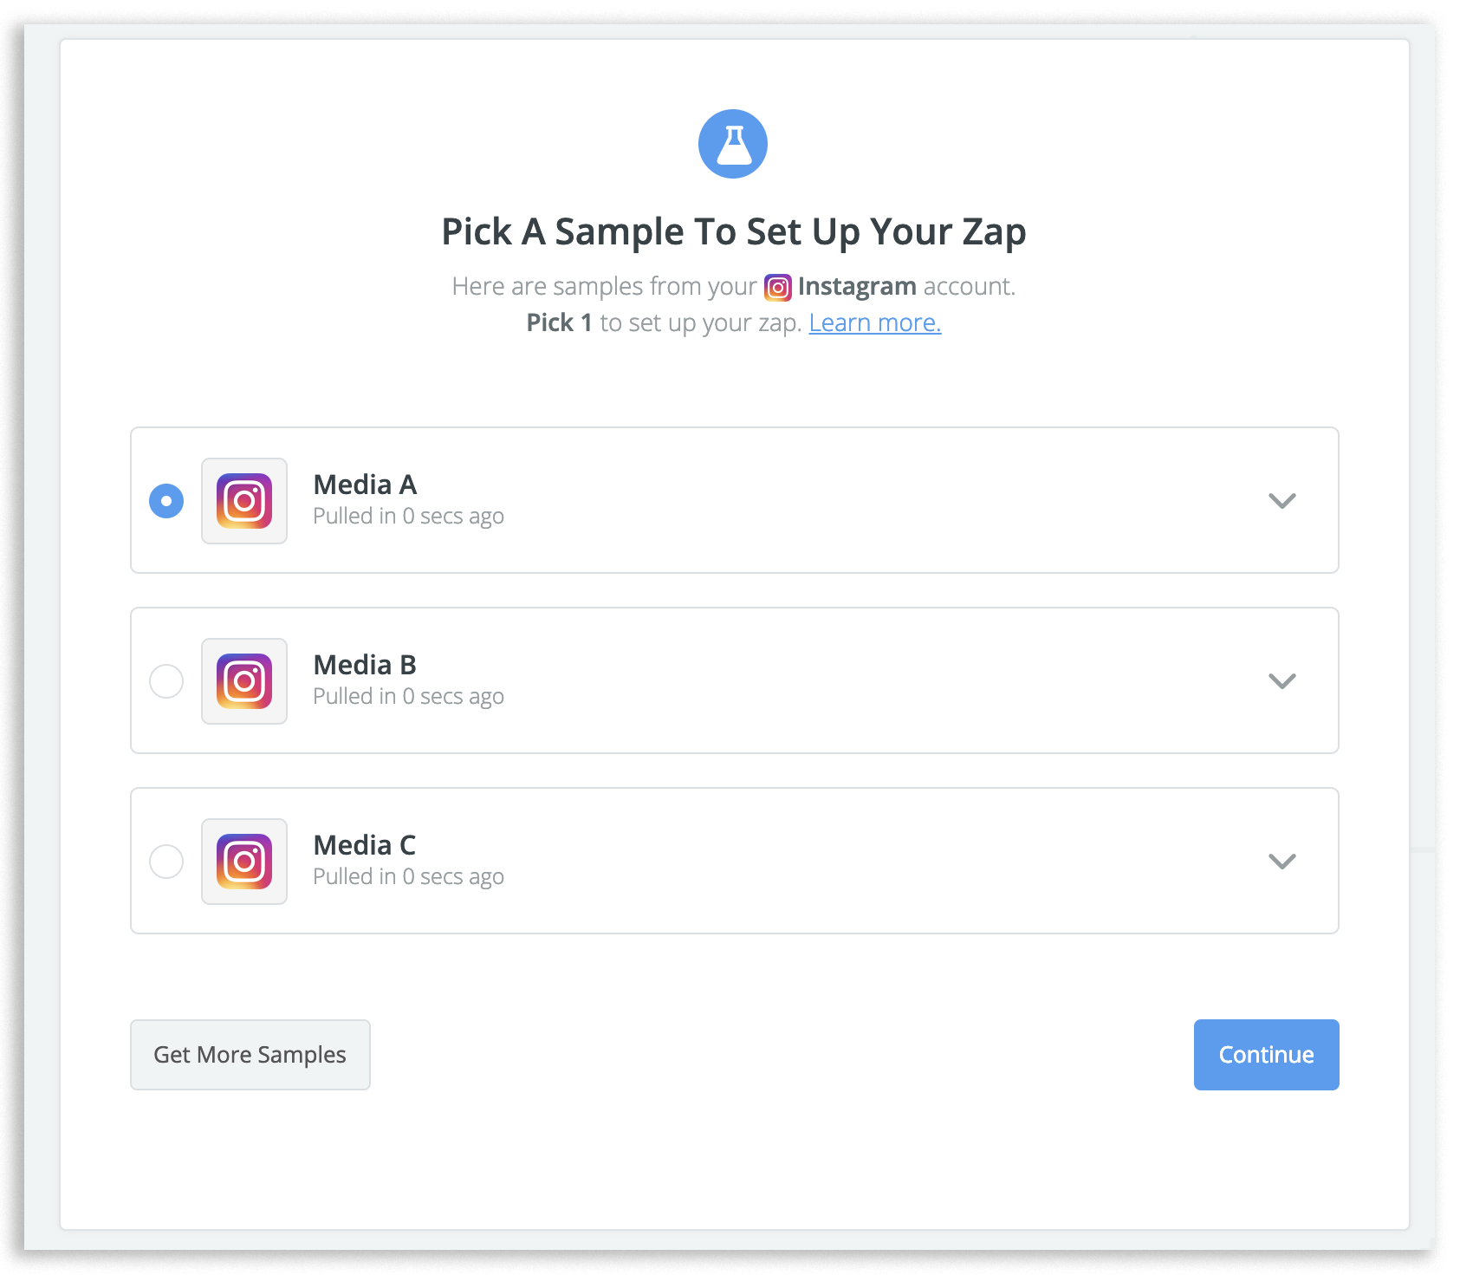Screen dimensions: 1460x1275
Task: Expand the Media B sample details chevron
Action: coord(1282,681)
